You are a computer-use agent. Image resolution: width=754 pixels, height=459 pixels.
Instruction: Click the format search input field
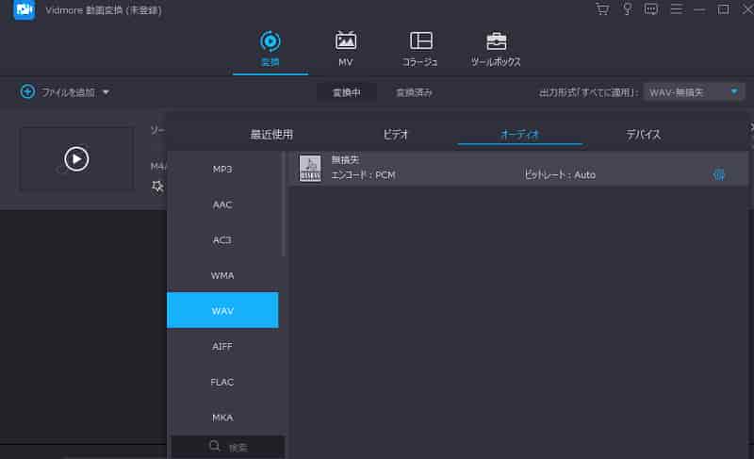(228, 447)
